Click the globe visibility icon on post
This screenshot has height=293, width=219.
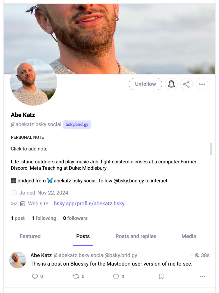pyautogui.click(x=197, y=255)
